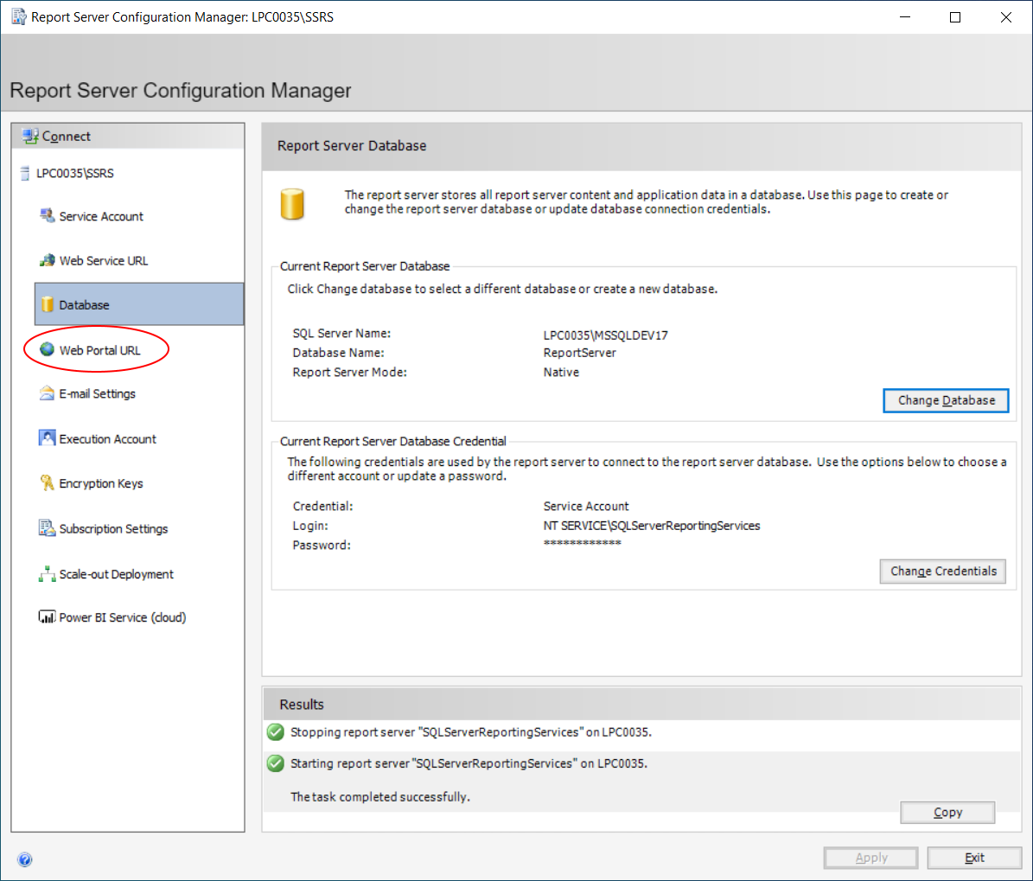Screen dimensions: 1033x881
Task: Click the Database cylinder icon in sidebar
Action: (47, 304)
